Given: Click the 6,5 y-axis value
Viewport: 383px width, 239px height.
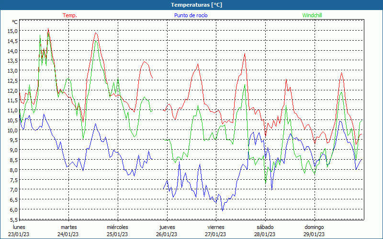Looking at the screenshot, I should click(13, 200).
